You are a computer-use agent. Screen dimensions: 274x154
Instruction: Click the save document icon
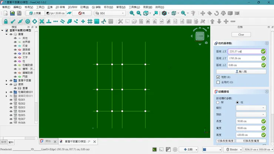pyautogui.click(x=19, y=13)
